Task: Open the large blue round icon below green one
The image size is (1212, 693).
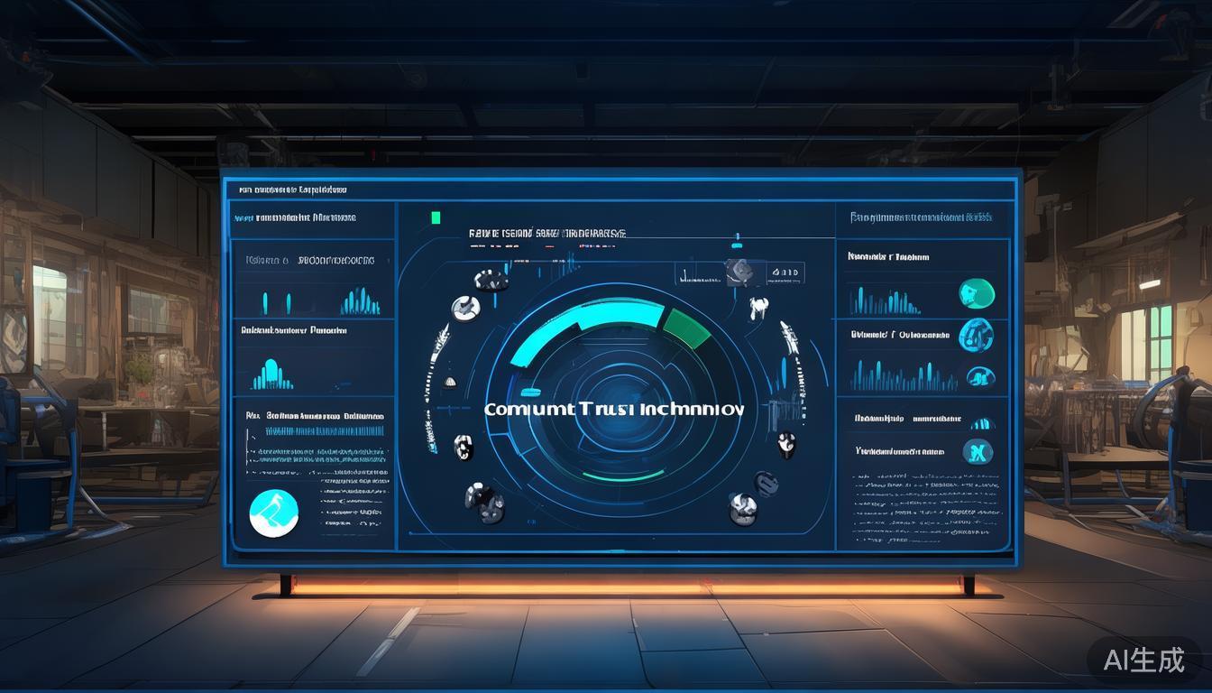Action: (x=975, y=337)
